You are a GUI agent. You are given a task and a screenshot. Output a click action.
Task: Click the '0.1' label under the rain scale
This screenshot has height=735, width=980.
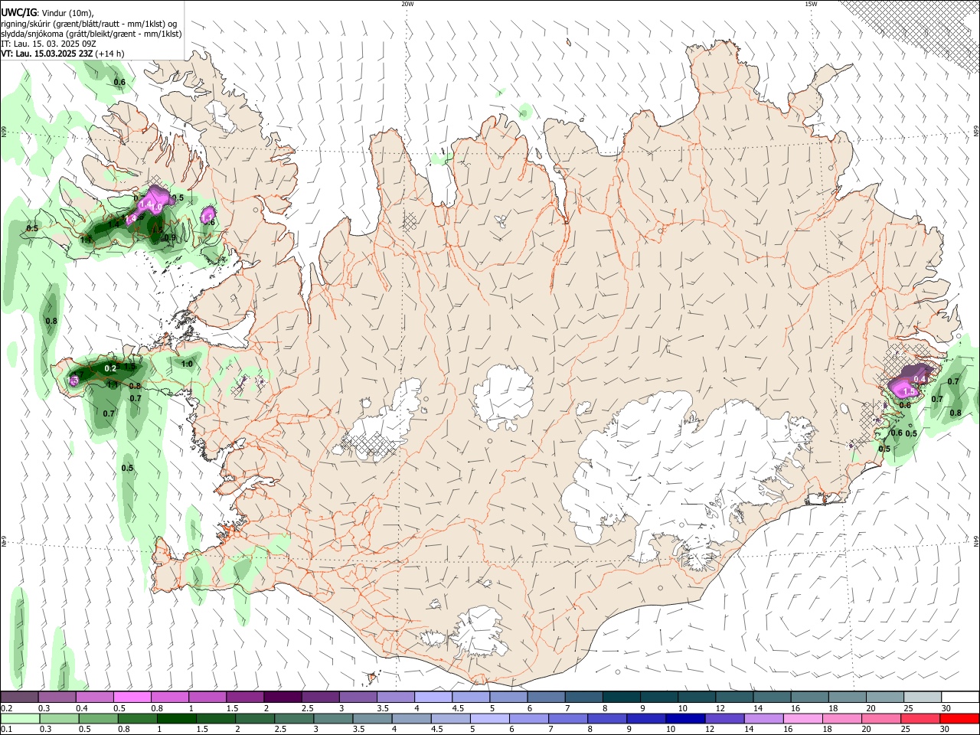[x=5, y=730]
